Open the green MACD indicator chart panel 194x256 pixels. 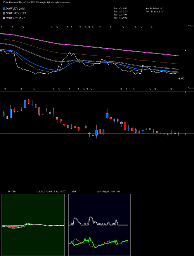tap(33, 225)
